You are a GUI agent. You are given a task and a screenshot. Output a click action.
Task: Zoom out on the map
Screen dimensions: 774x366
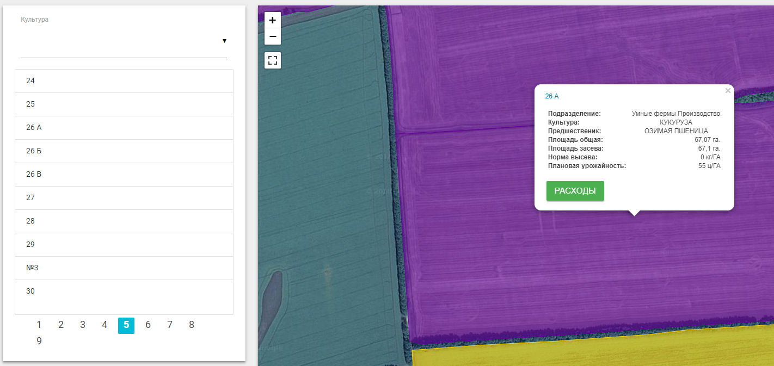coord(273,36)
